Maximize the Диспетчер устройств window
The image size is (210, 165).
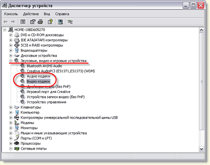click(x=194, y=6)
